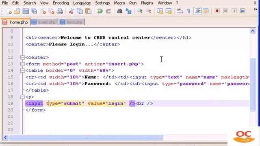The width and height of the screenshot is (260, 146).
Task: Open the Search menu
Action: point(30,3)
